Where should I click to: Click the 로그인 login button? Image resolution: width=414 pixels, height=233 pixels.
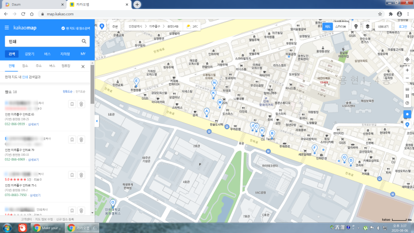pos(403,26)
